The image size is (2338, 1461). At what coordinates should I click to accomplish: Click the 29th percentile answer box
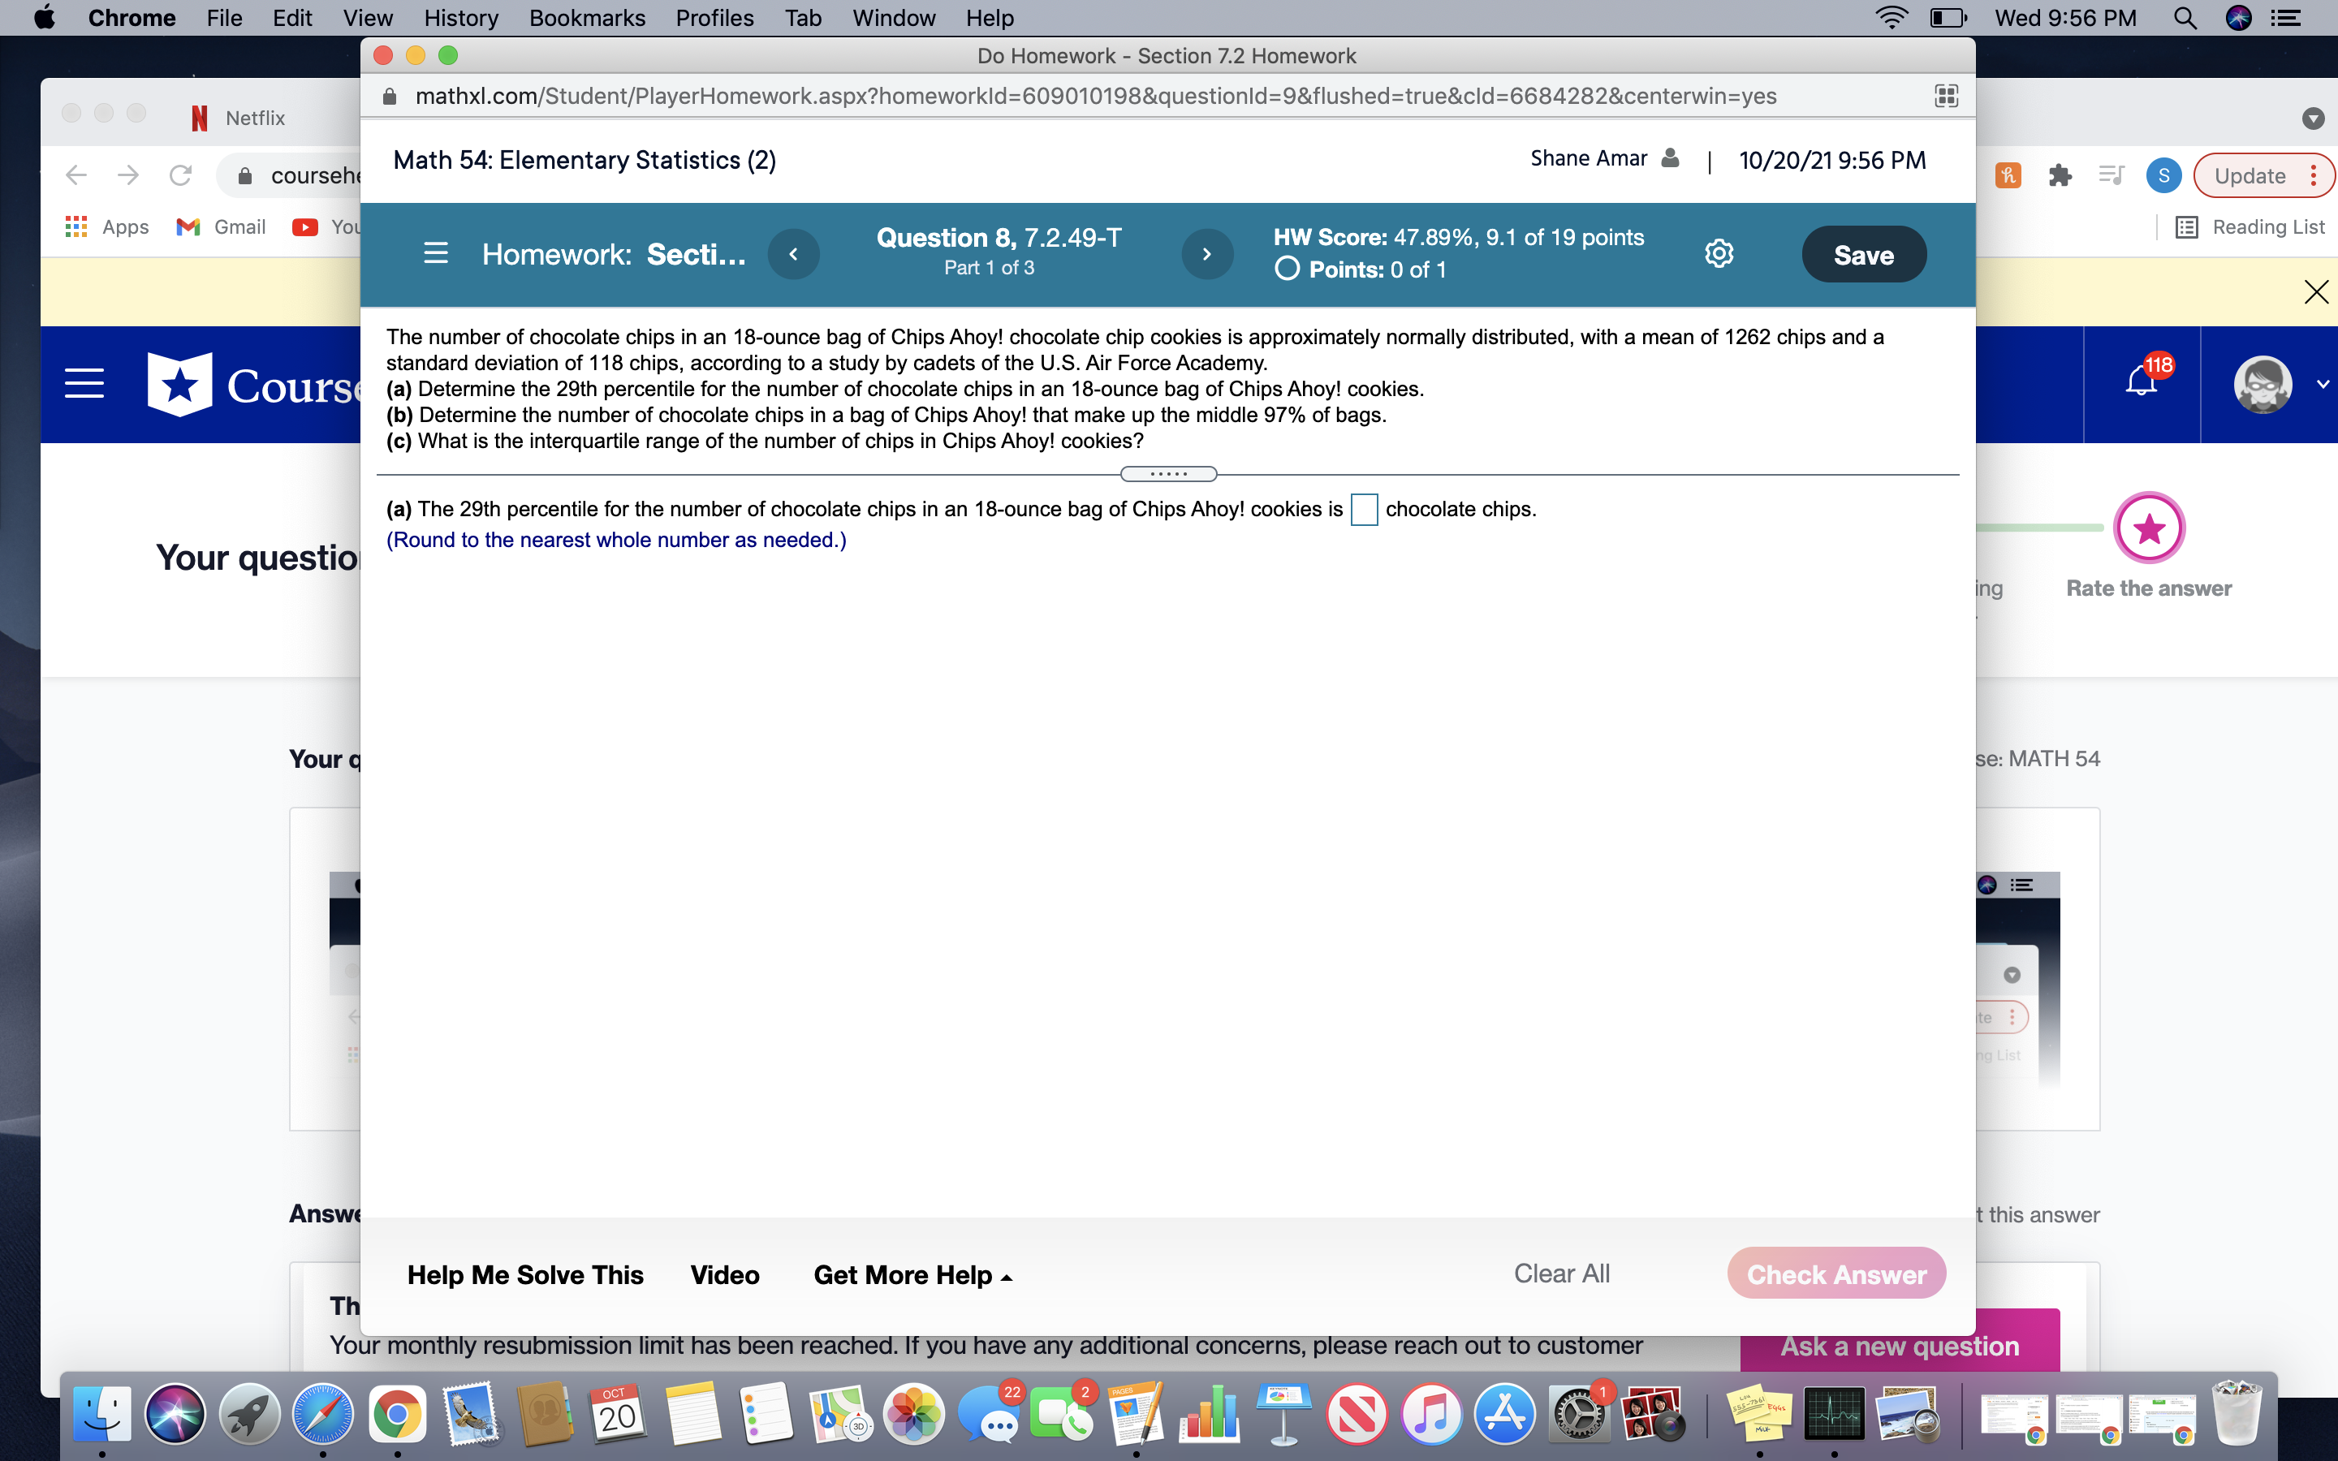1362,509
